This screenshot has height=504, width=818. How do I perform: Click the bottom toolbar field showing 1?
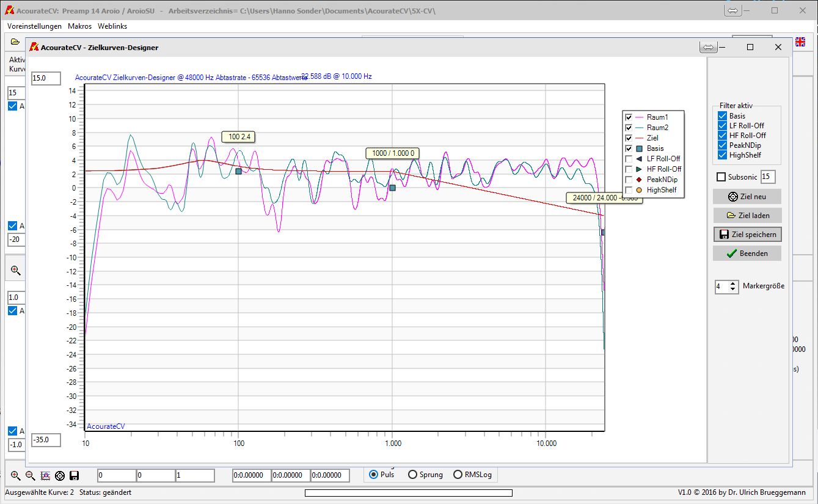[195, 475]
